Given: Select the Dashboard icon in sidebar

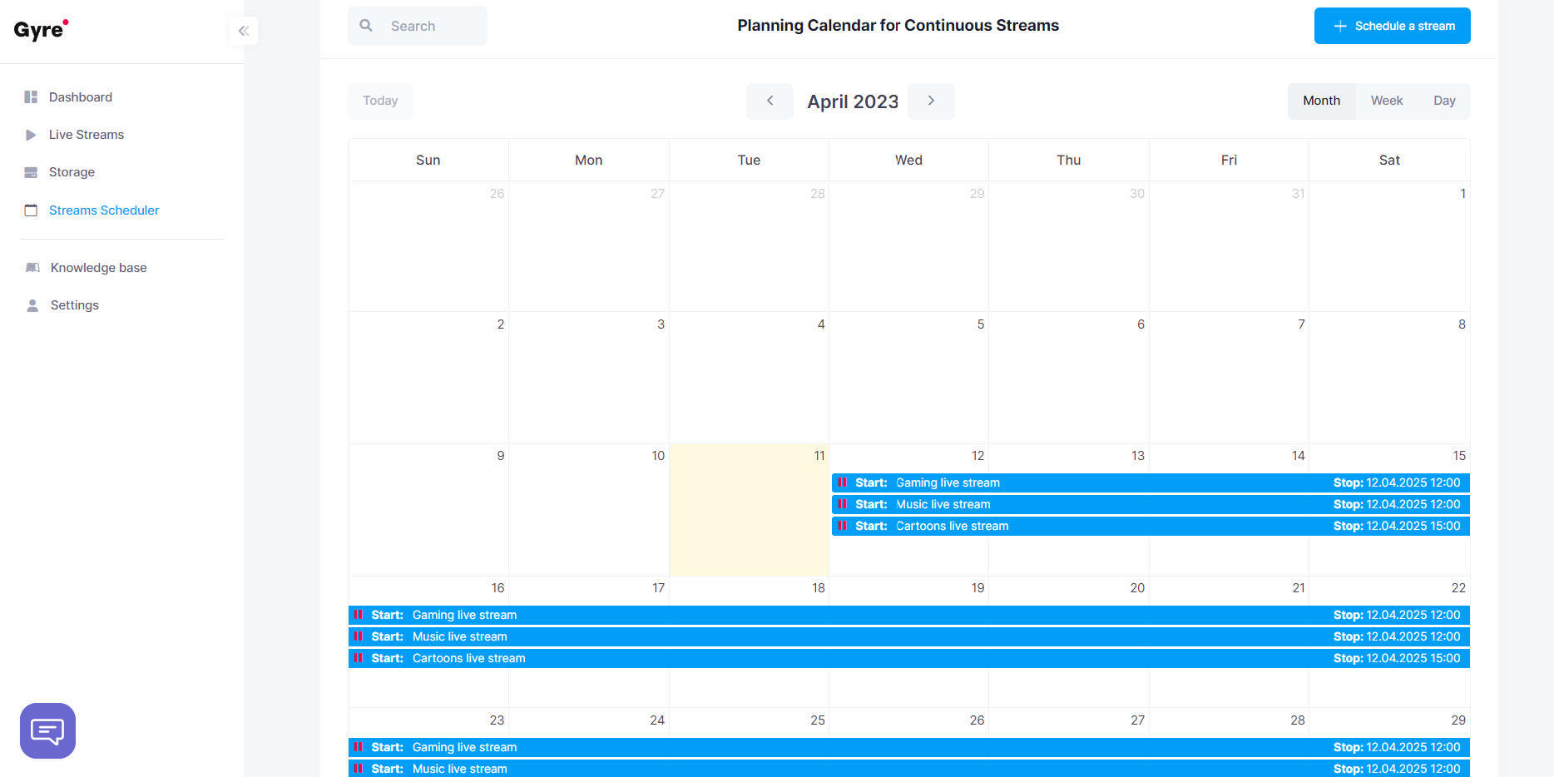Looking at the screenshot, I should pos(31,97).
